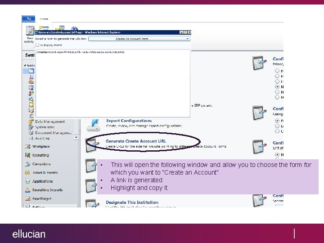This screenshot has width=324, height=243.
Task: Click the Recruiting Imports navigation icon
Action: click(28, 190)
